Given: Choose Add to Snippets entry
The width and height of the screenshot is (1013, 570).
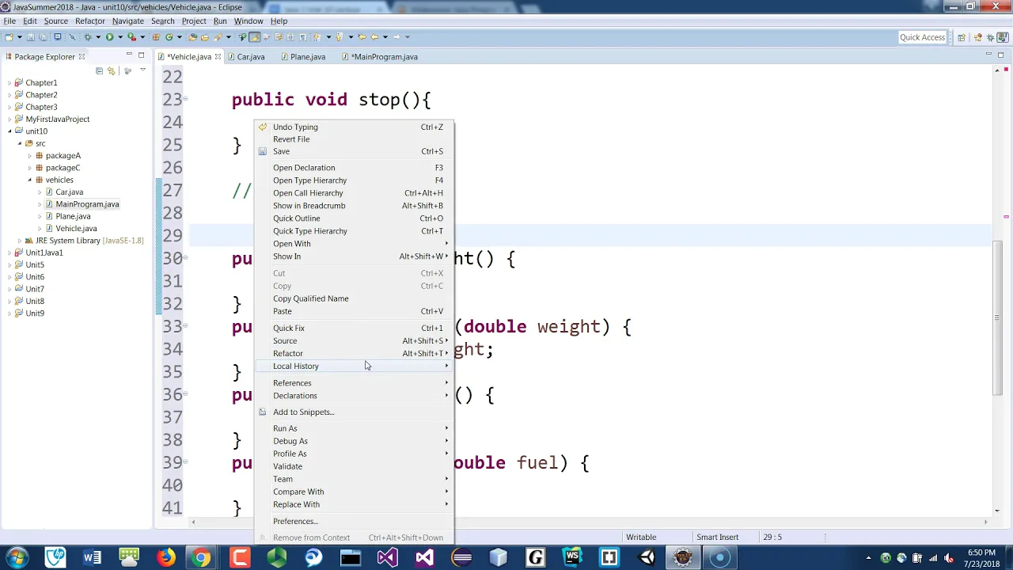Looking at the screenshot, I should pos(355,412).
